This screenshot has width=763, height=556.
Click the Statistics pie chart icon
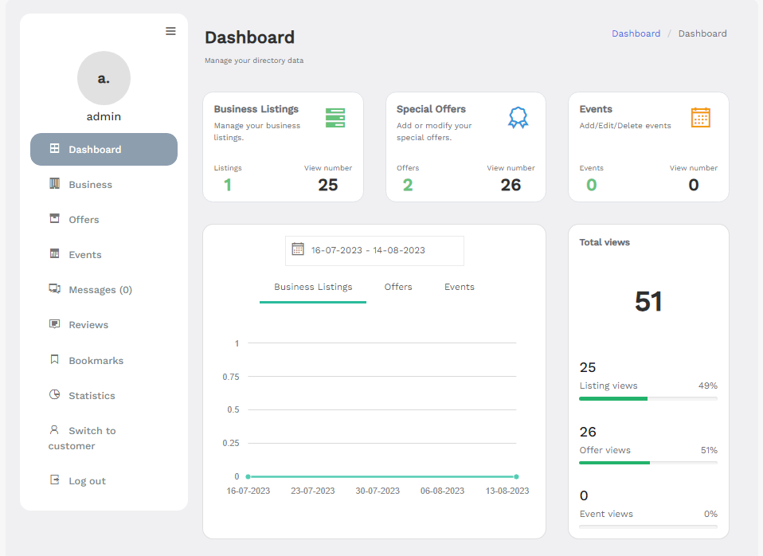(x=54, y=394)
